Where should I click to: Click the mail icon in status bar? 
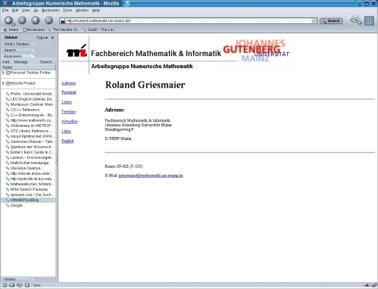tap(12, 285)
